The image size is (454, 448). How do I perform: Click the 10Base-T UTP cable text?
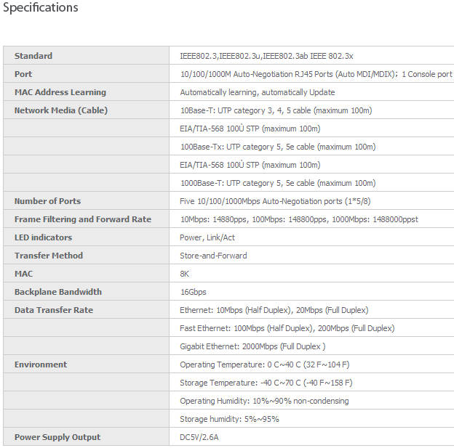tap(276, 110)
